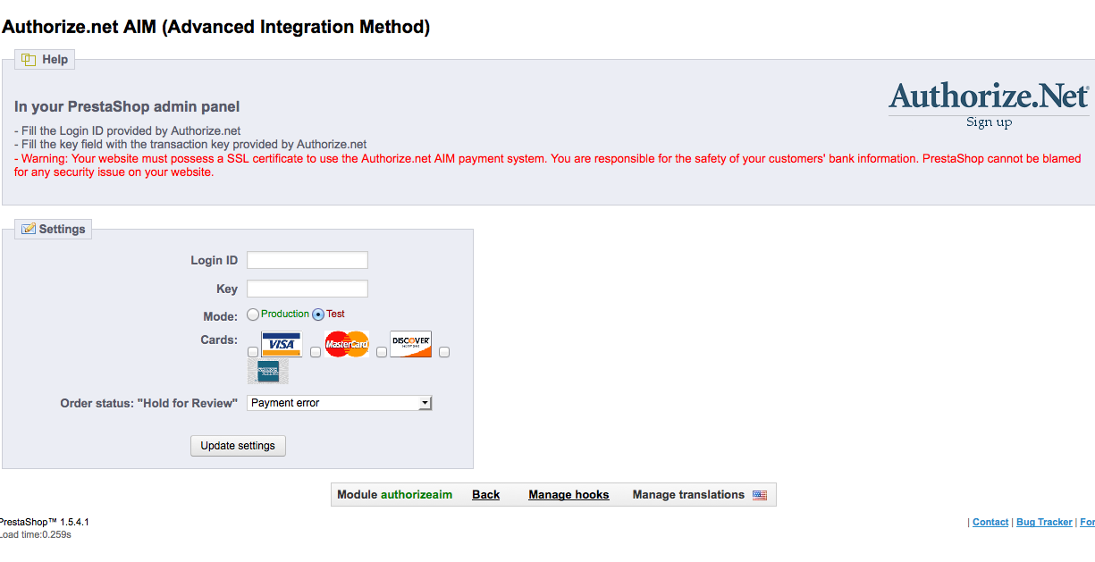The width and height of the screenshot is (1095, 562).
Task: Click the Update settings button
Action: coord(238,445)
